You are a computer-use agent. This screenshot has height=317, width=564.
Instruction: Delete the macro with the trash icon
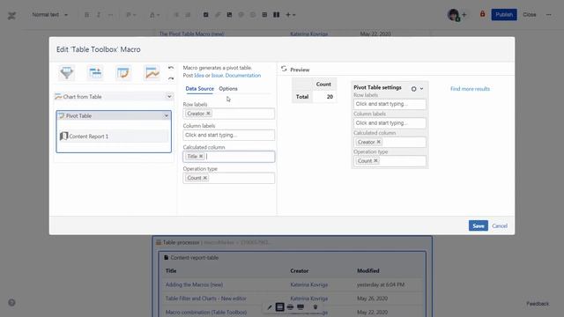[315, 307]
